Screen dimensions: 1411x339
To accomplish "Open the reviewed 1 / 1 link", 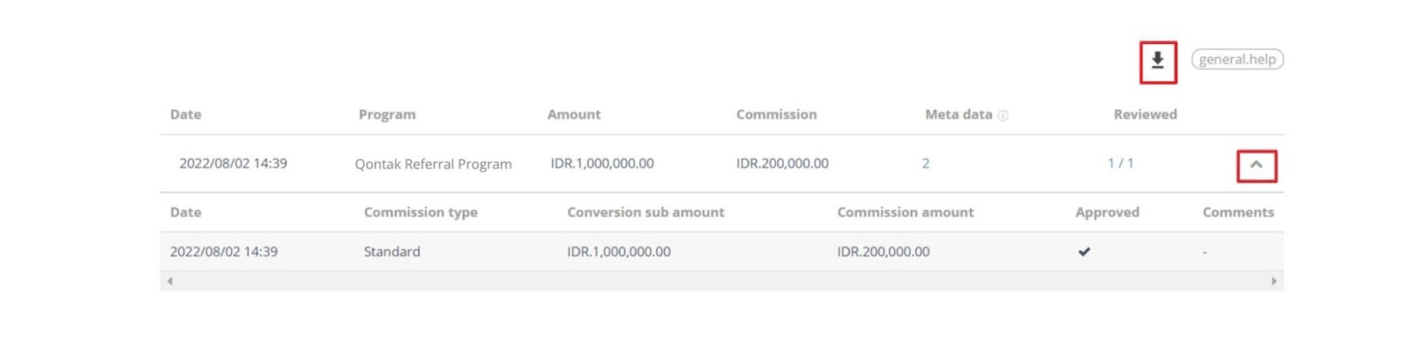I will (1120, 163).
